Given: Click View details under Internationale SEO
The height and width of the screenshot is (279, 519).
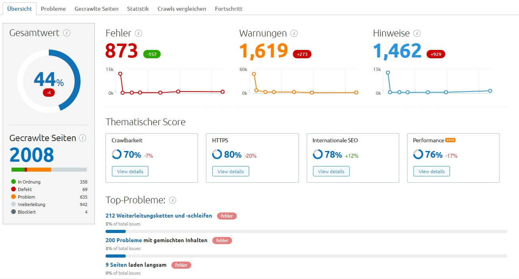Looking at the screenshot, I should [331, 171].
